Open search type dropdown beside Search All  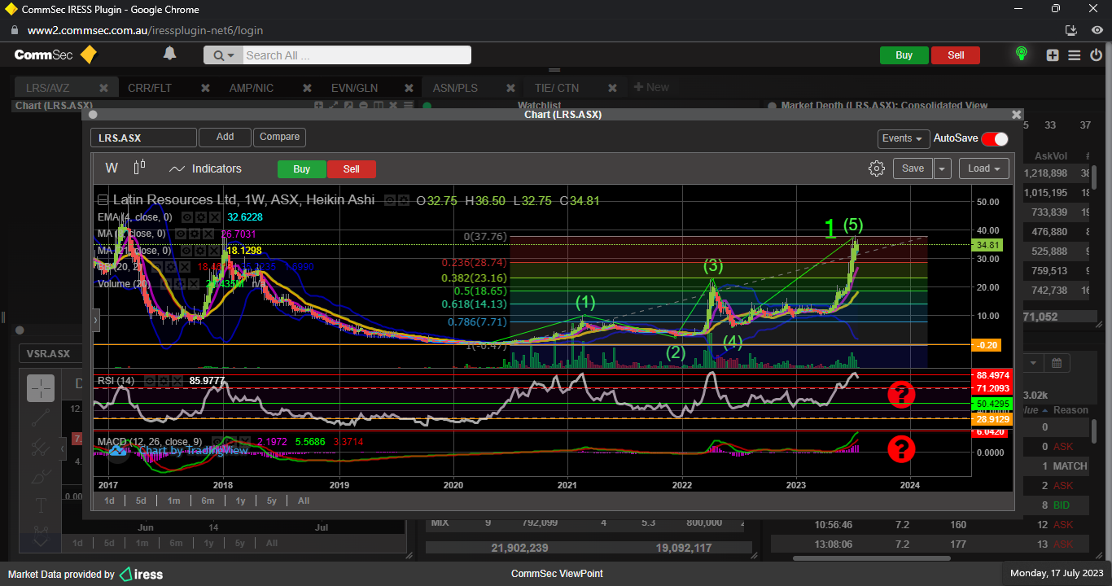(223, 55)
